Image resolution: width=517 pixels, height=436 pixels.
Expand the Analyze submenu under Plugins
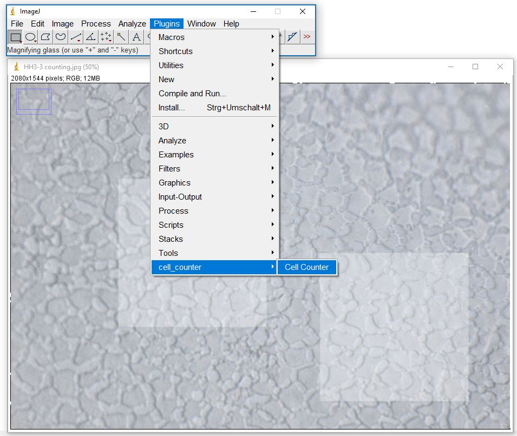214,141
